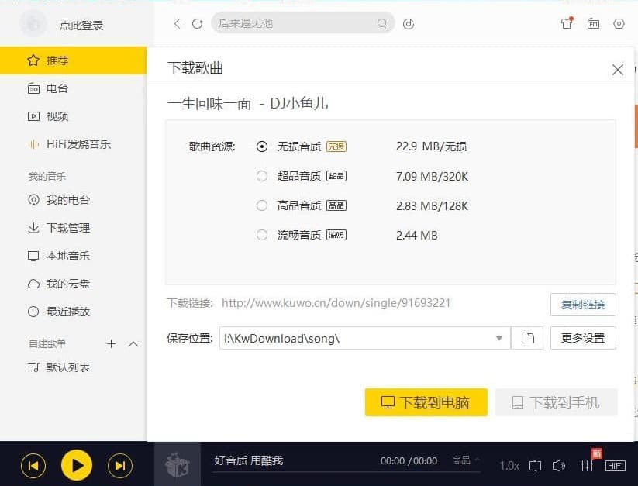Image resolution: width=638 pixels, height=486 pixels.
Task: Open the music recognition icon beside search
Action: pos(409,24)
